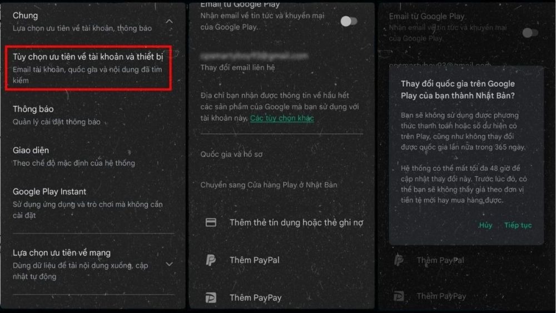This screenshot has height=313, width=556.
Task: Expand Lựa chọn ưu tiên về mạng chevron
Action: 170,264
